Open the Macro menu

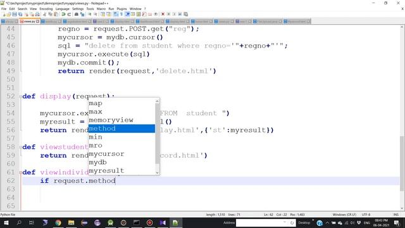(101, 9)
